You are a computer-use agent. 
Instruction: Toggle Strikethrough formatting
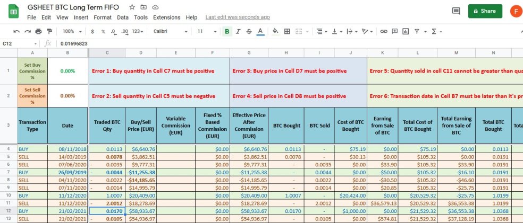249,32
